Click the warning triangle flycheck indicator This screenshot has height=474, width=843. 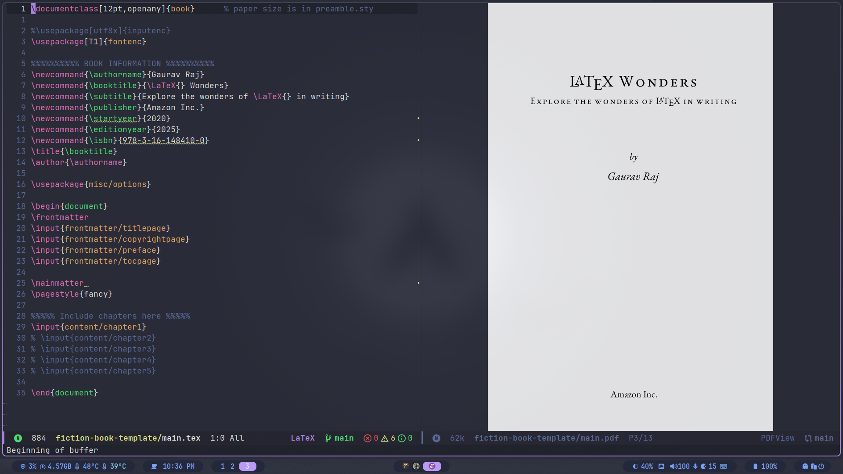385,438
